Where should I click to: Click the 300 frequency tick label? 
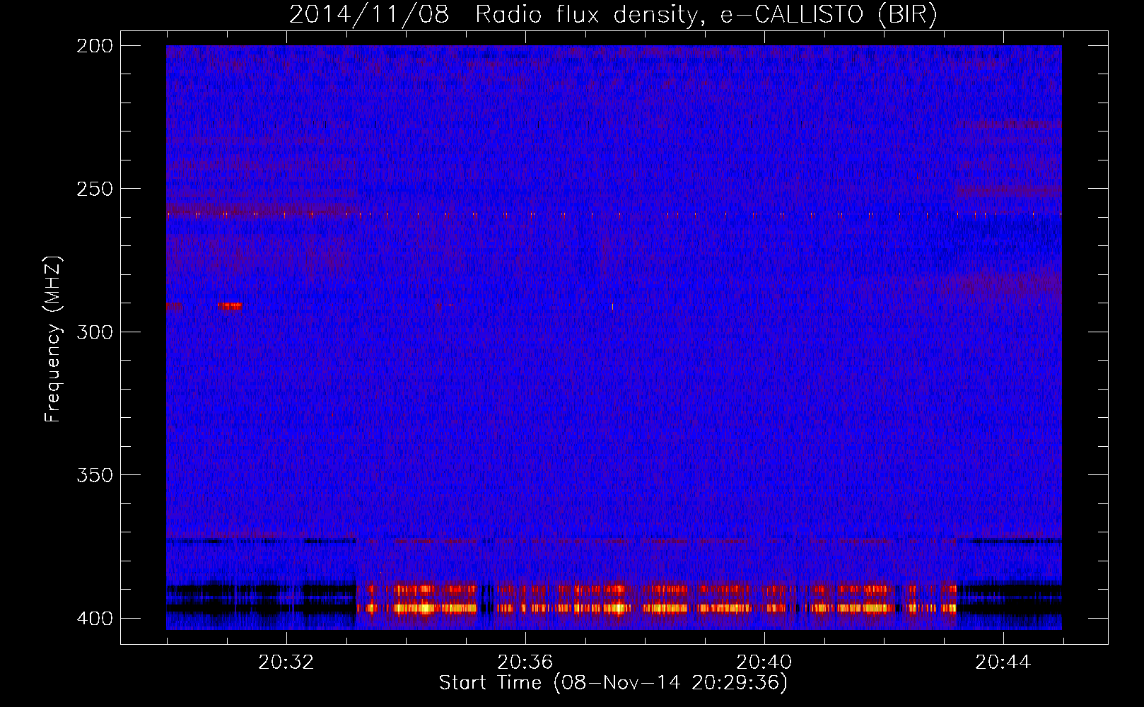tap(94, 332)
